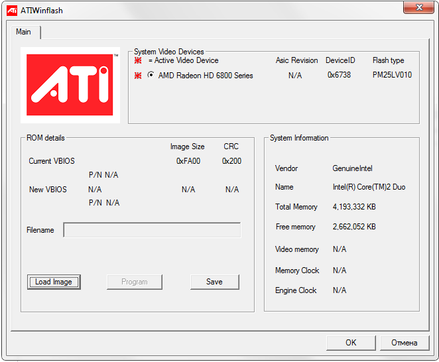Confirm with the OK button
Screen dimensions: 439x362
pyautogui.click(x=351, y=343)
